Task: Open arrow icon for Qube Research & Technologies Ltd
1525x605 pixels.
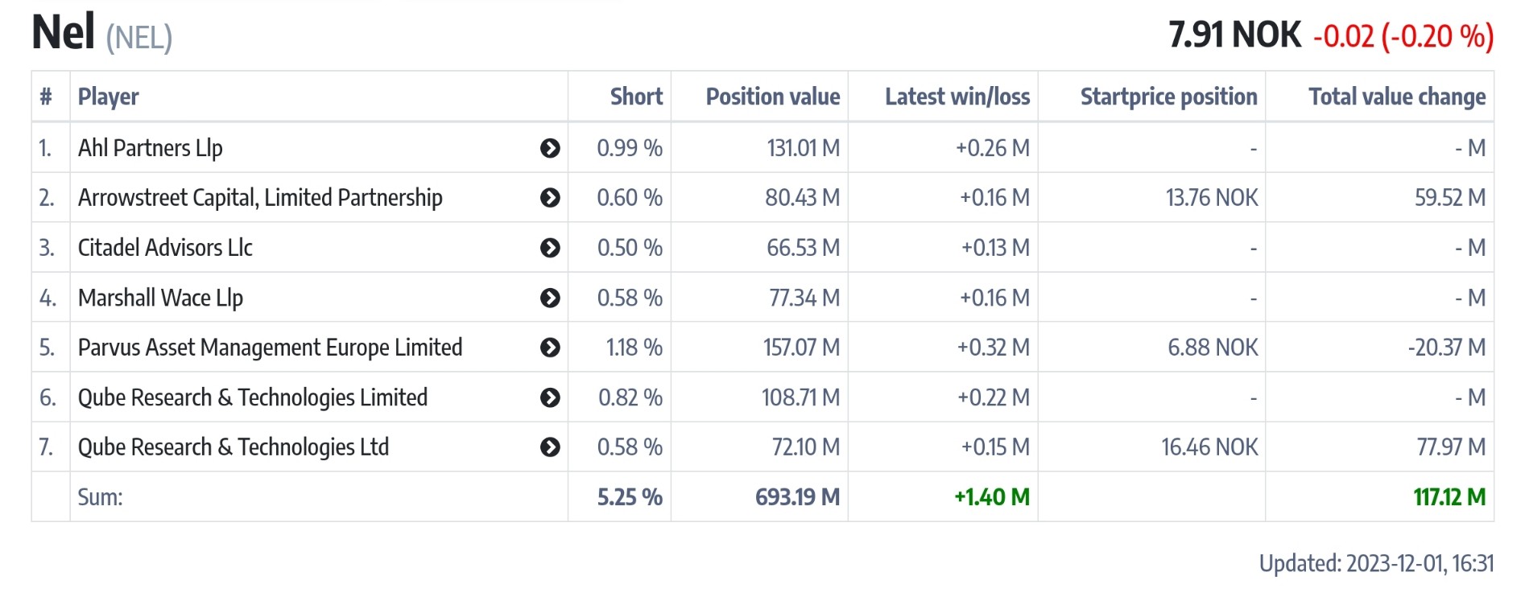Action: click(x=550, y=447)
